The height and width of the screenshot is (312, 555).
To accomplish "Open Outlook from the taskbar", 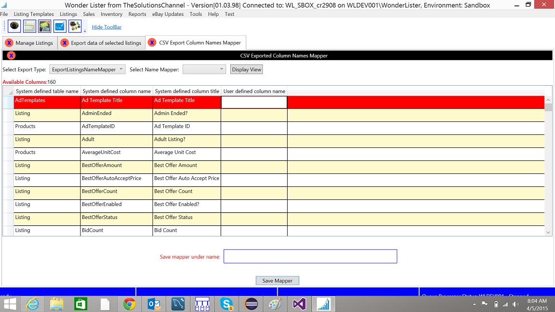I will click(x=154, y=304).
